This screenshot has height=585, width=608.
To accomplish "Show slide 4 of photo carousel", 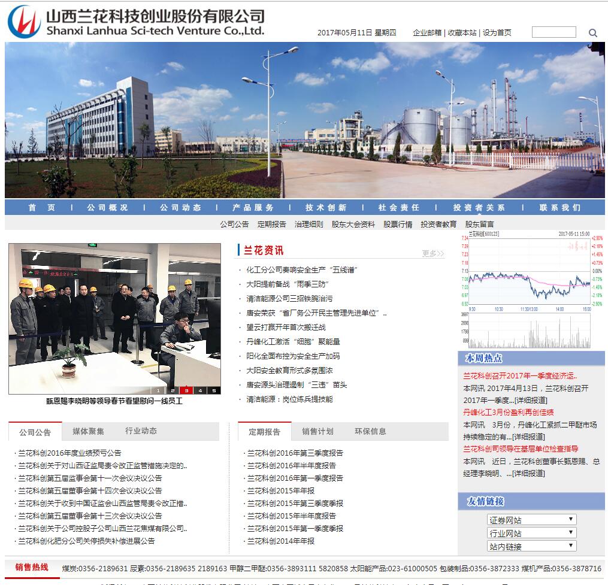I will [200, 390].
